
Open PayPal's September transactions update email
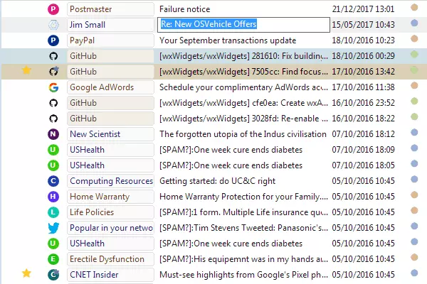point(228,40)
